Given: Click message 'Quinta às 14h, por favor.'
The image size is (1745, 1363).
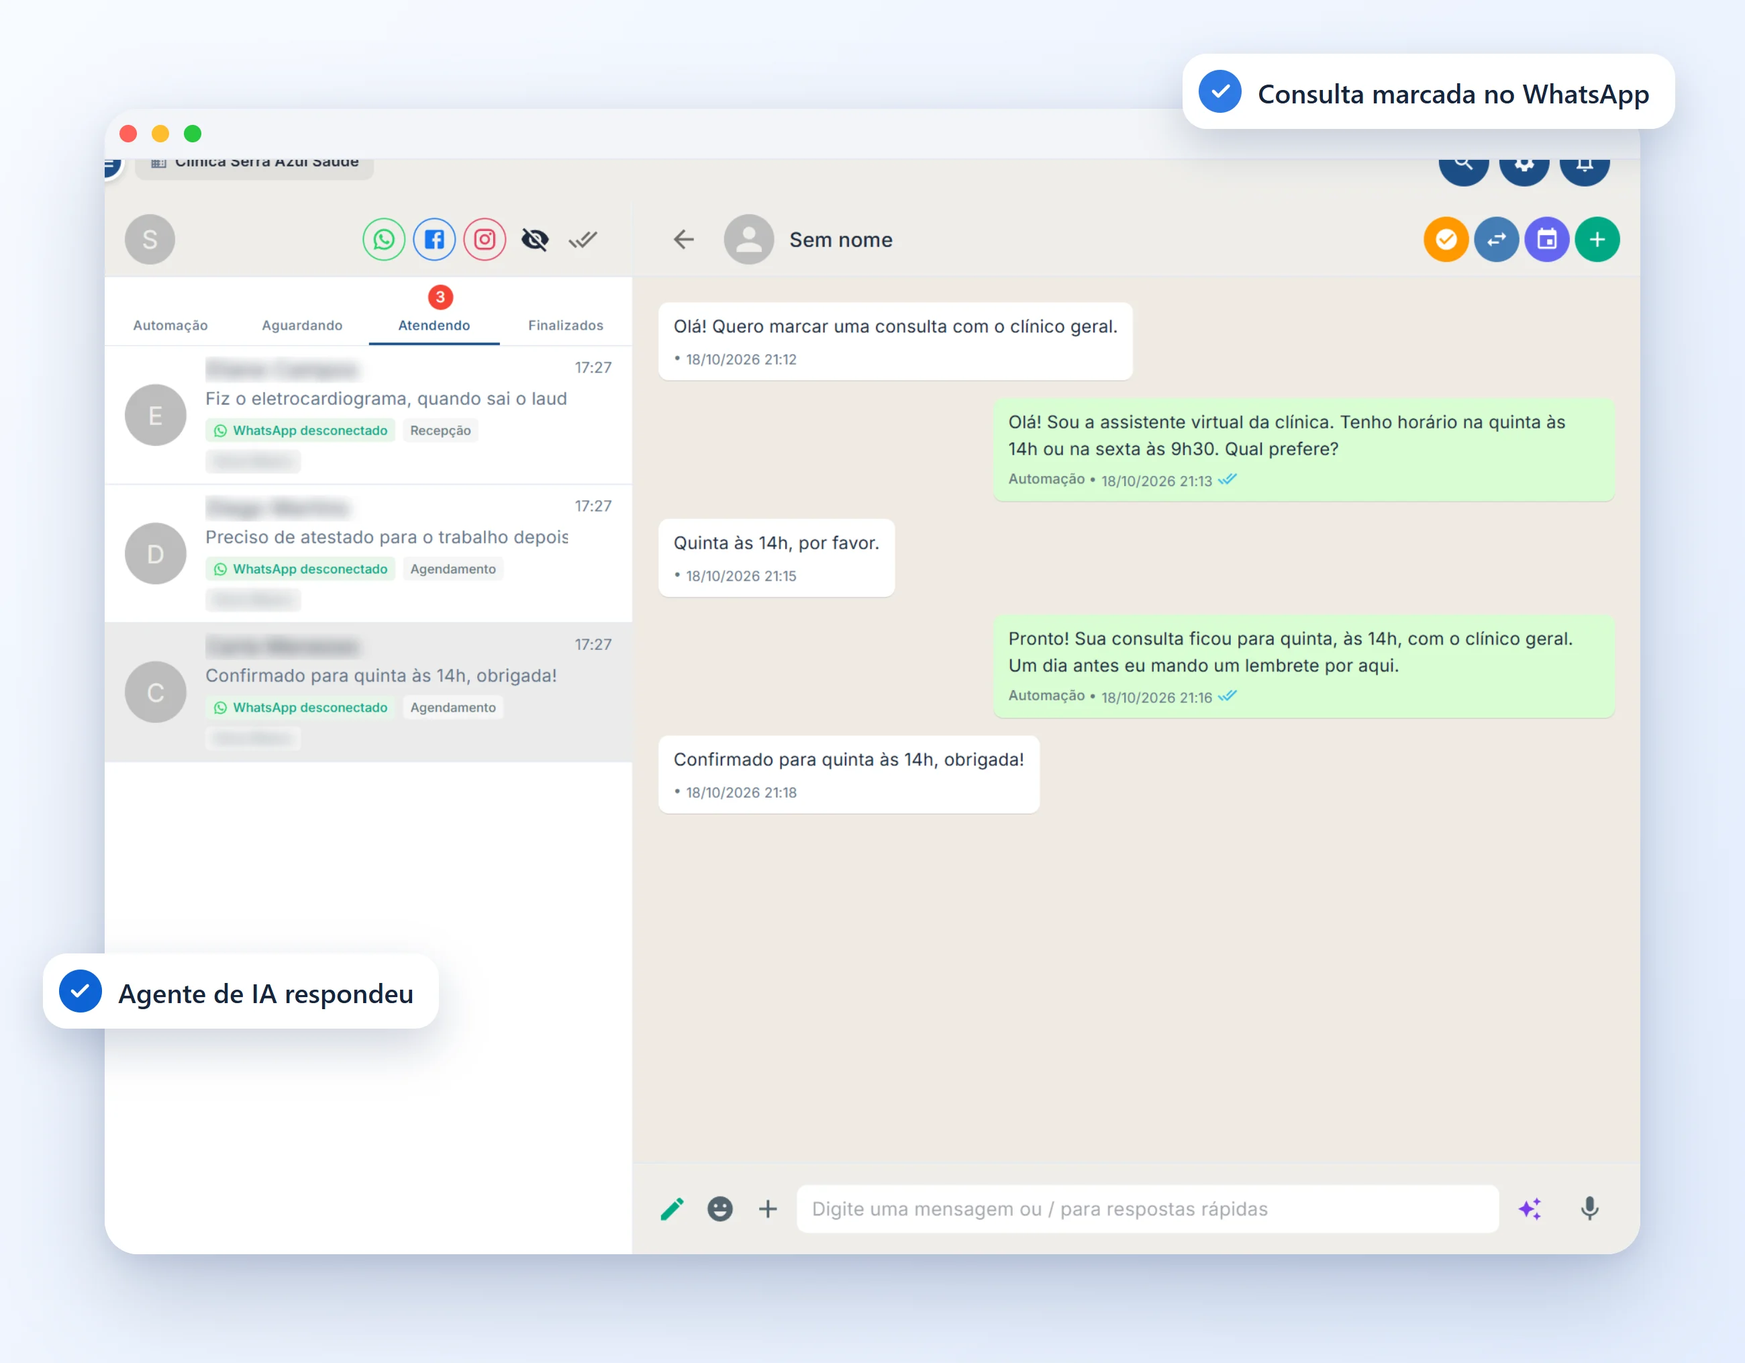Looking at the screenshot, I should (x=777, y=557).
